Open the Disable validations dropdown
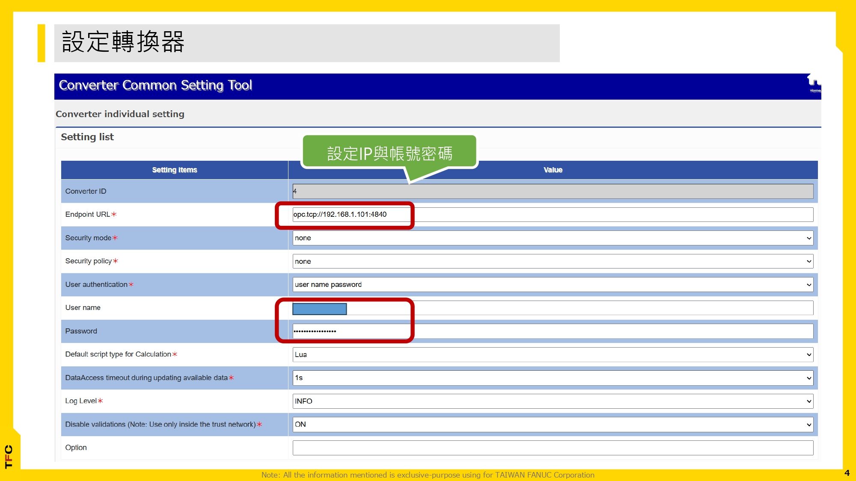Image resolution: width=856 pixels, height=481 pixels. click(553, 425)
